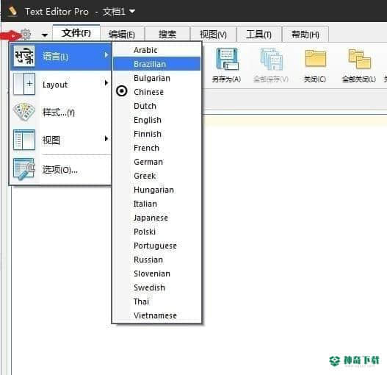The image size is (387, 375).
Task: Select Finnish language
Action: [x=156, y=134]
